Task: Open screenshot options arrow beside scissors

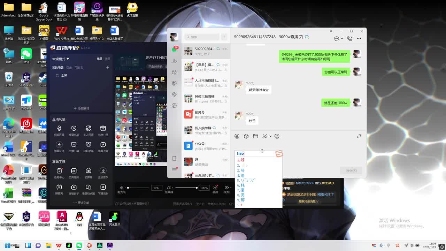Action: click(x=270, y=136)
